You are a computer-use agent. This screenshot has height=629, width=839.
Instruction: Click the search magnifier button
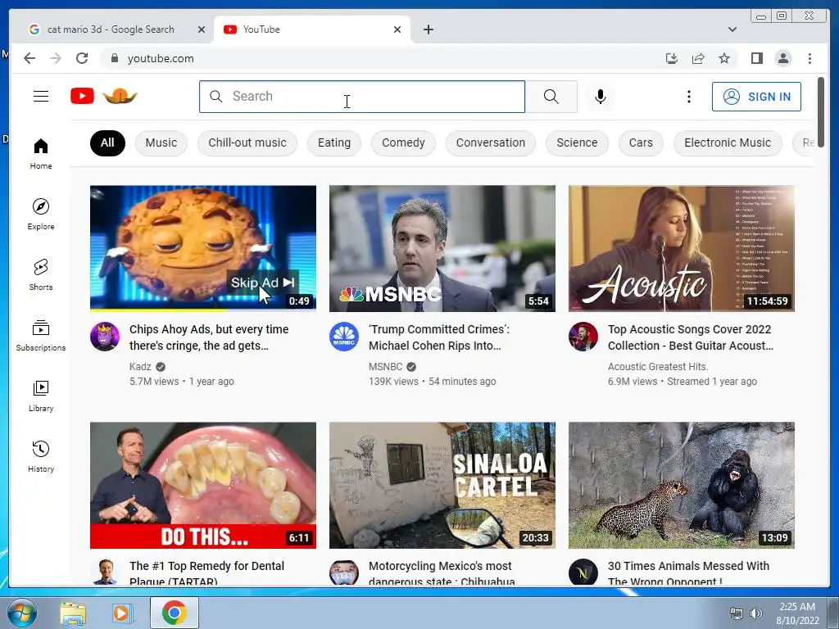[551, 97]
